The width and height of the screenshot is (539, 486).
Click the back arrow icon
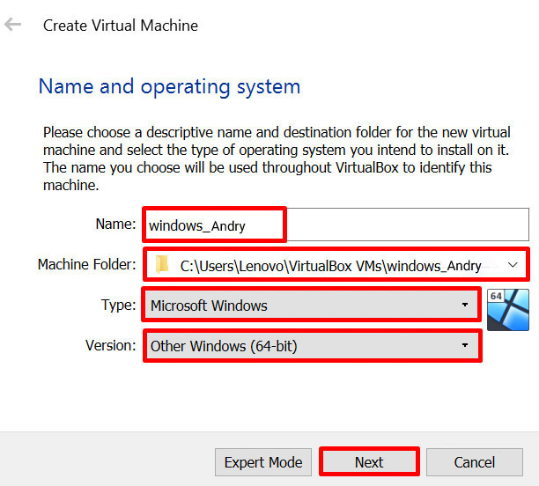(13, 25)
